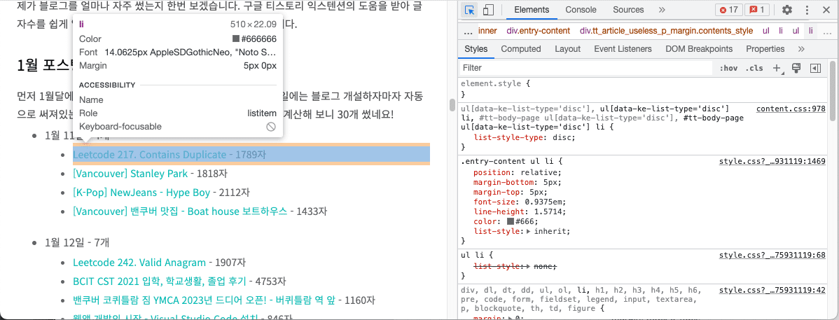This screenshot has width=839, height=320.
Task: Open '[K-Pop] NewJeans - Hype Boy' link
Action: (142, 192)
